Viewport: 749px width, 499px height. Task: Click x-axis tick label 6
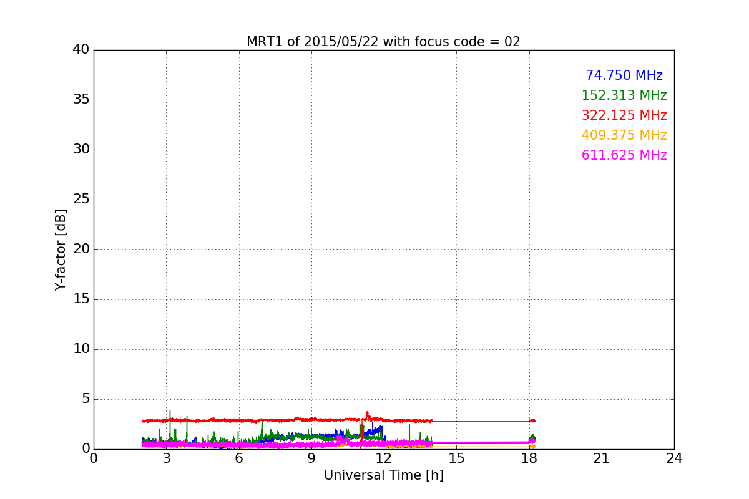(238, 458)
